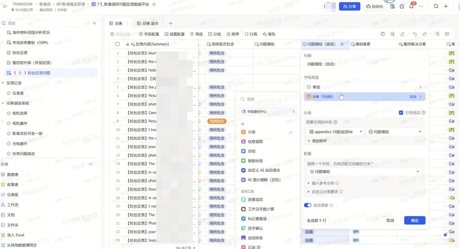Switch to the 总表 副本 tab
460x249 pixels.
tap(148, 23)
